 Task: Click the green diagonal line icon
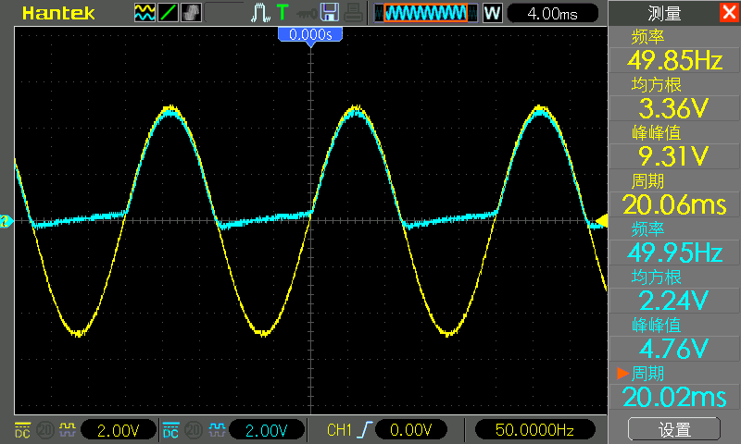tap(168, 13)
